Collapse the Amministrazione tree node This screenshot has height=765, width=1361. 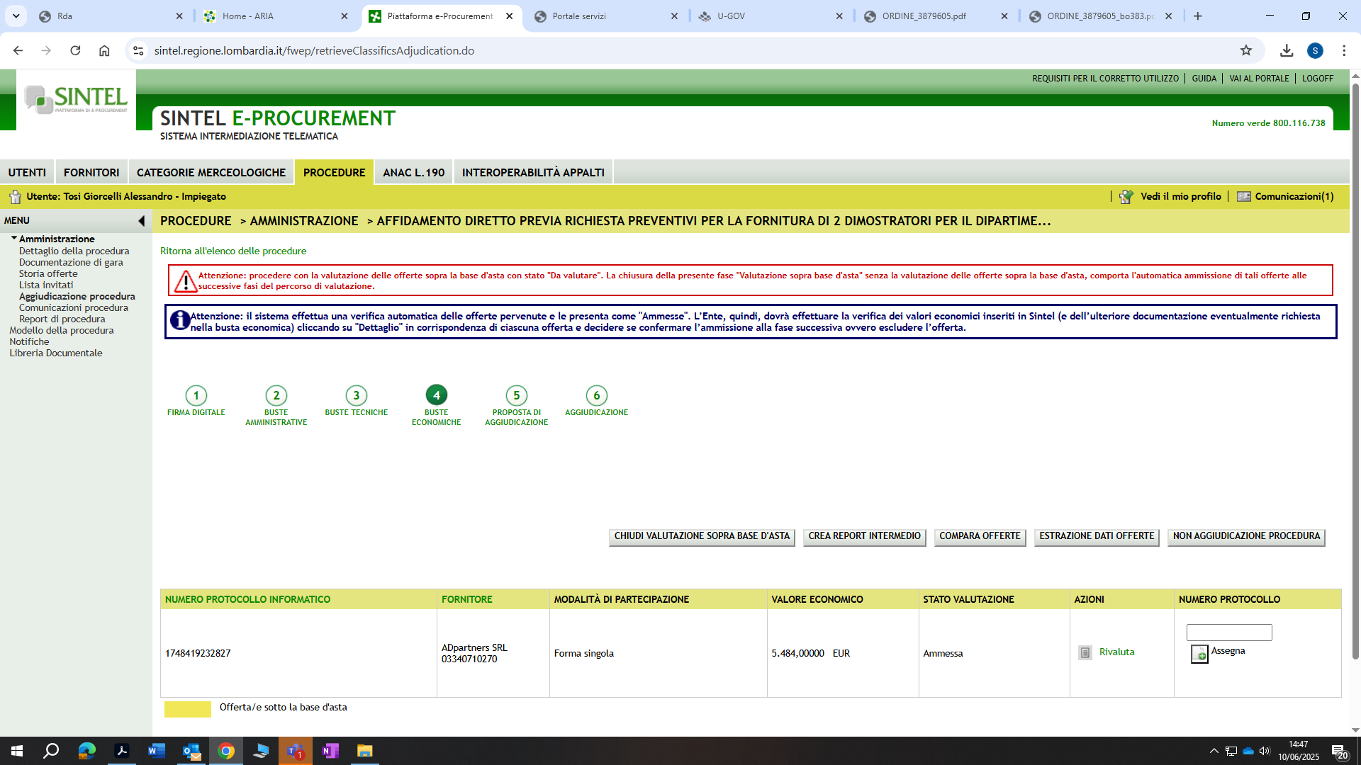[x=13, y=239]
